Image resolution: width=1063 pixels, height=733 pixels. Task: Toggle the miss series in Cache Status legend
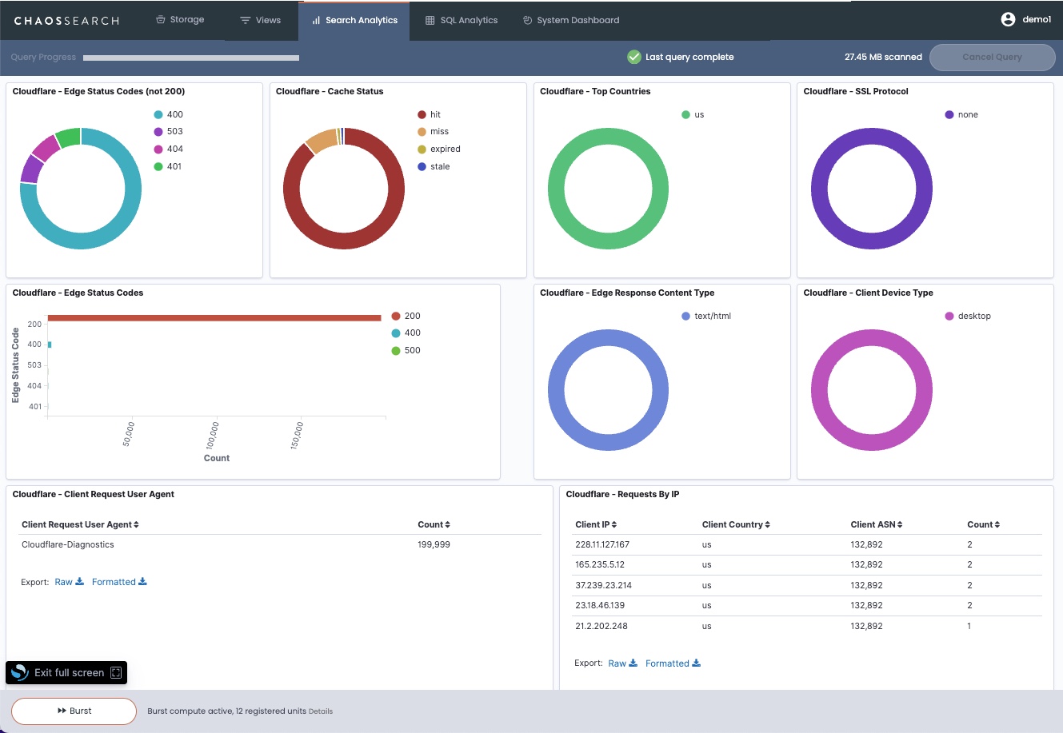click(439, 132)
